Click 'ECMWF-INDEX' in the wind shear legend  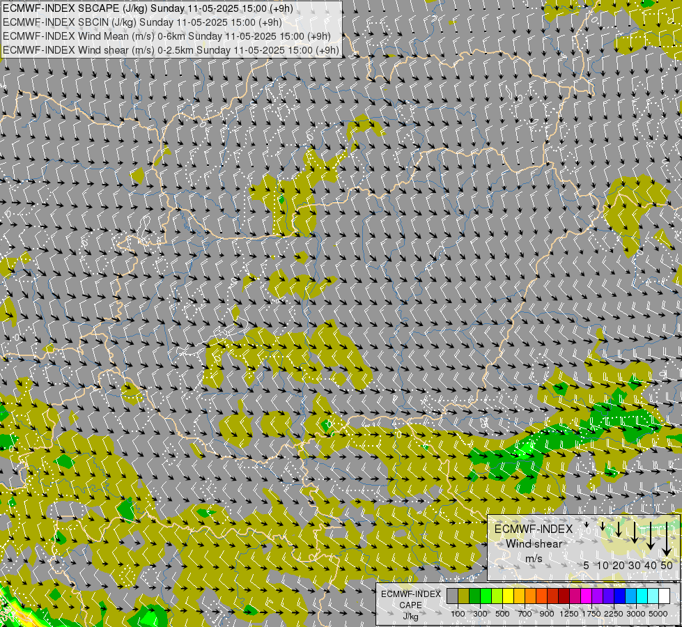(x=534, y=529)
